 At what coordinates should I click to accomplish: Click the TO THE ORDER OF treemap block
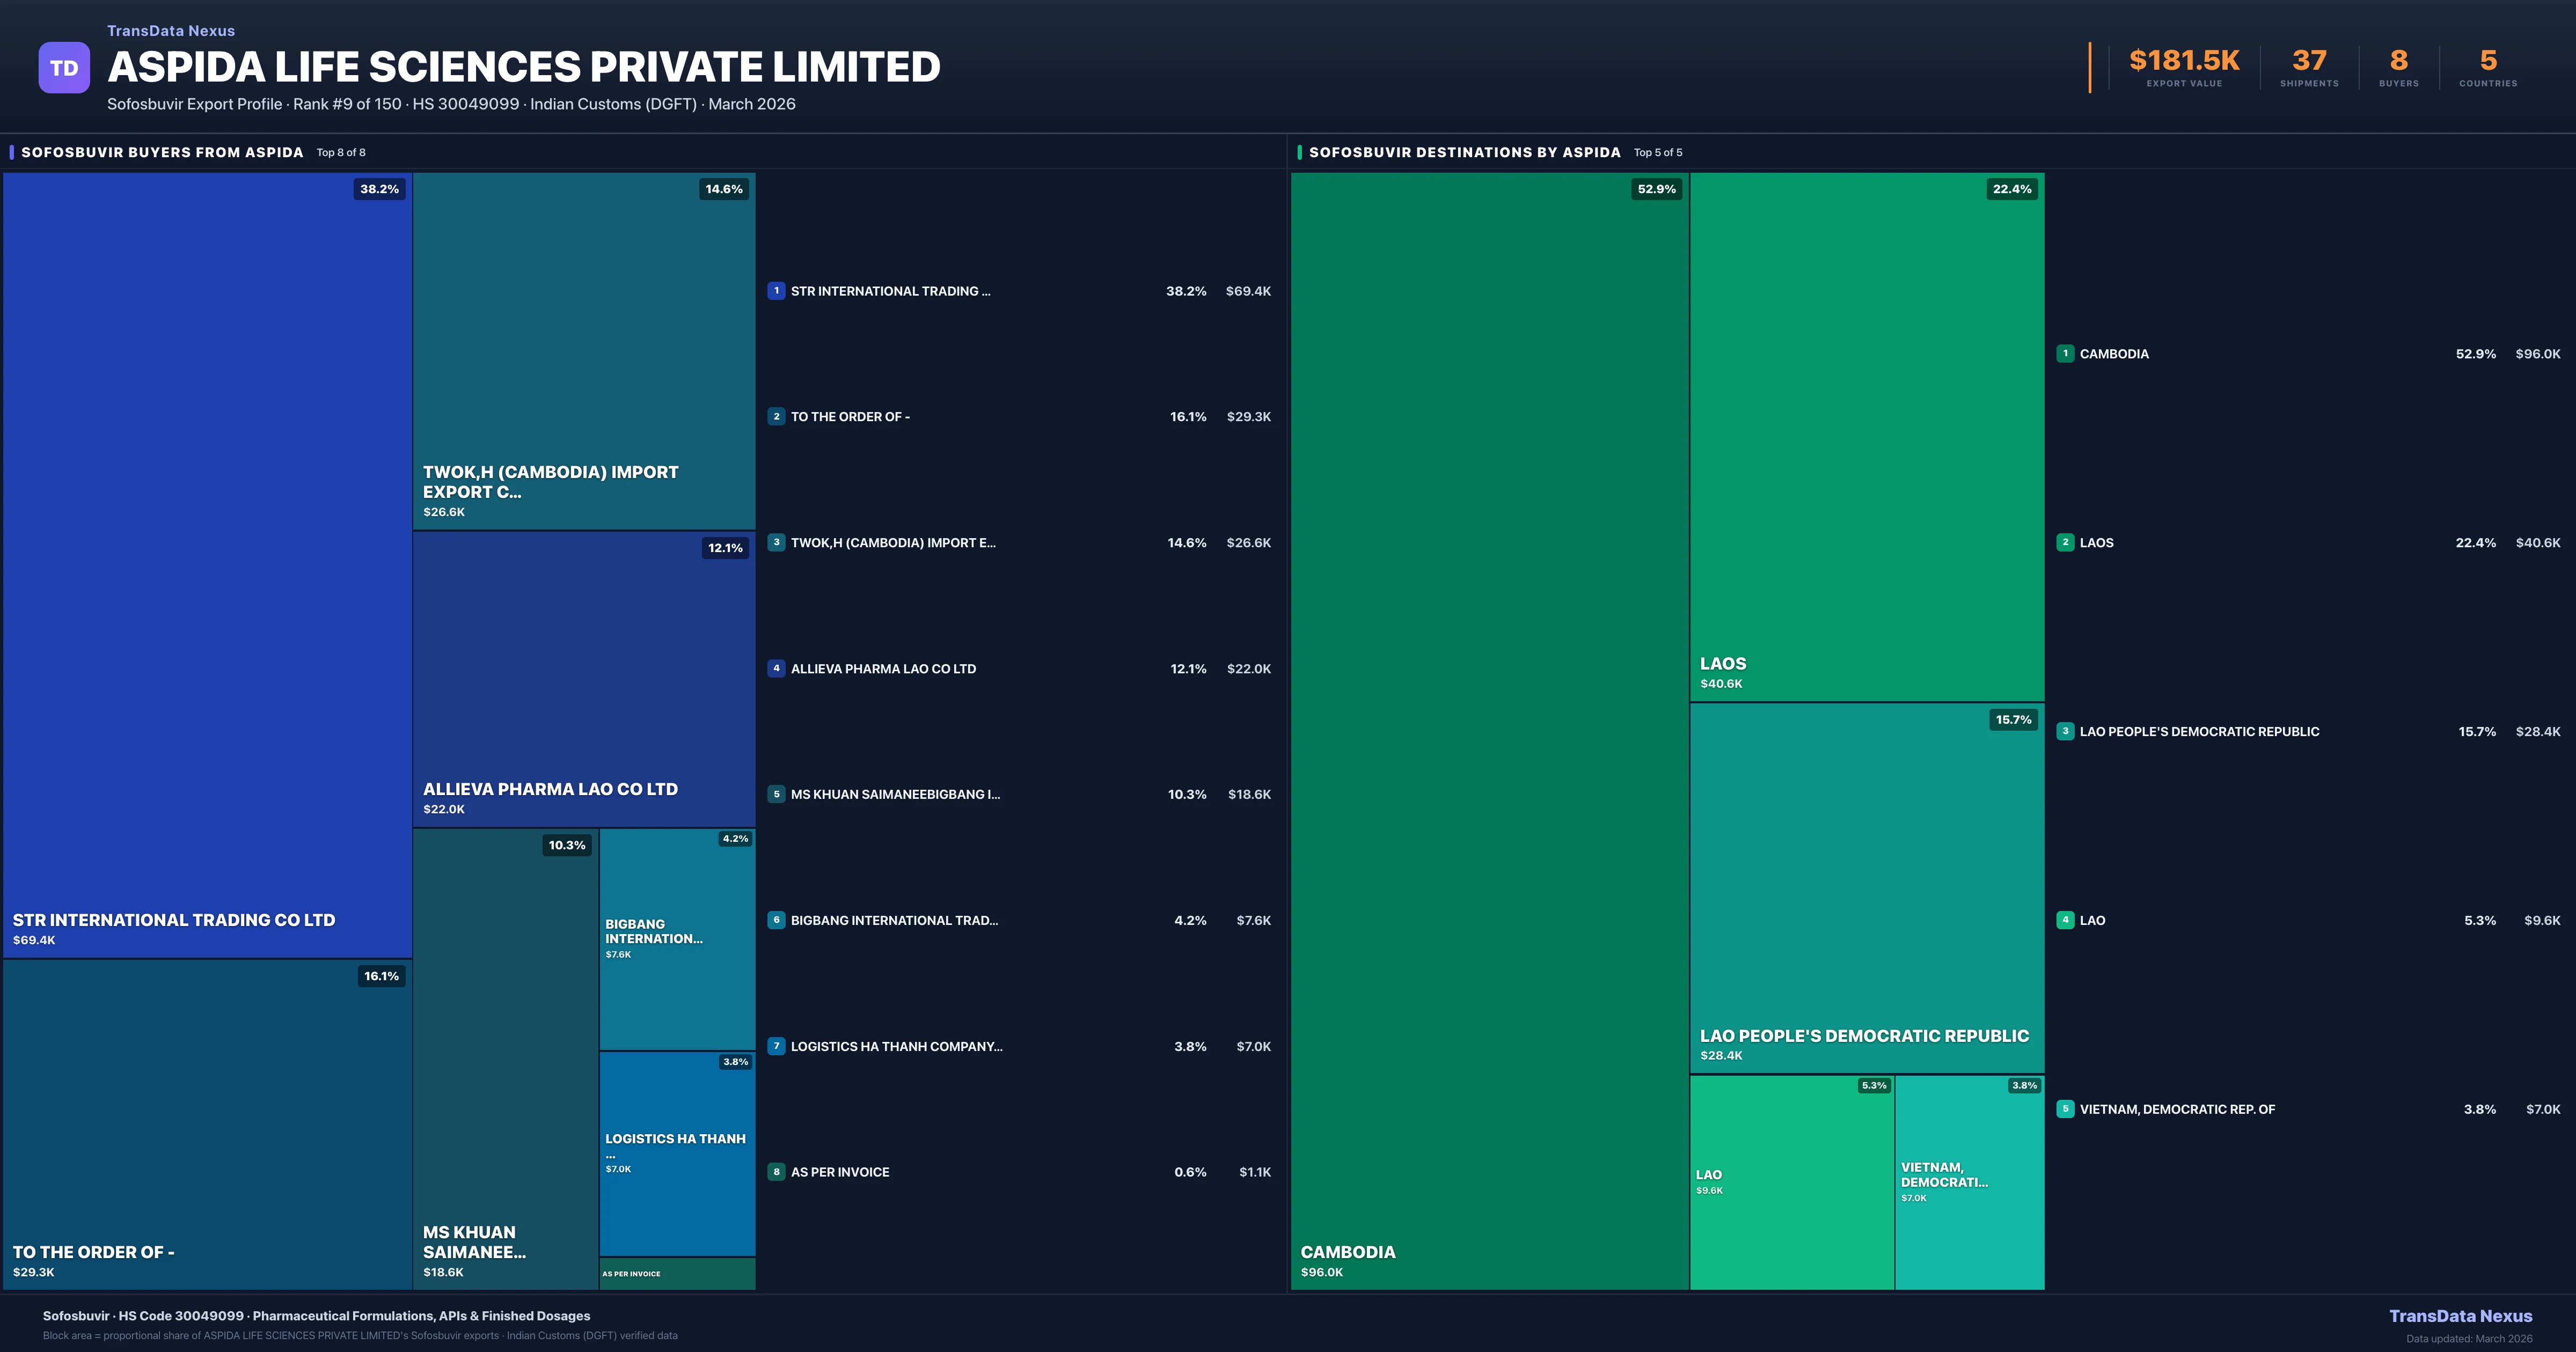[x=207, y=1124]
